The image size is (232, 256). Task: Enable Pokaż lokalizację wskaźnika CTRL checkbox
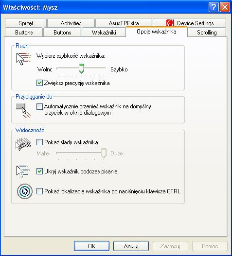(x=39, y=191)
